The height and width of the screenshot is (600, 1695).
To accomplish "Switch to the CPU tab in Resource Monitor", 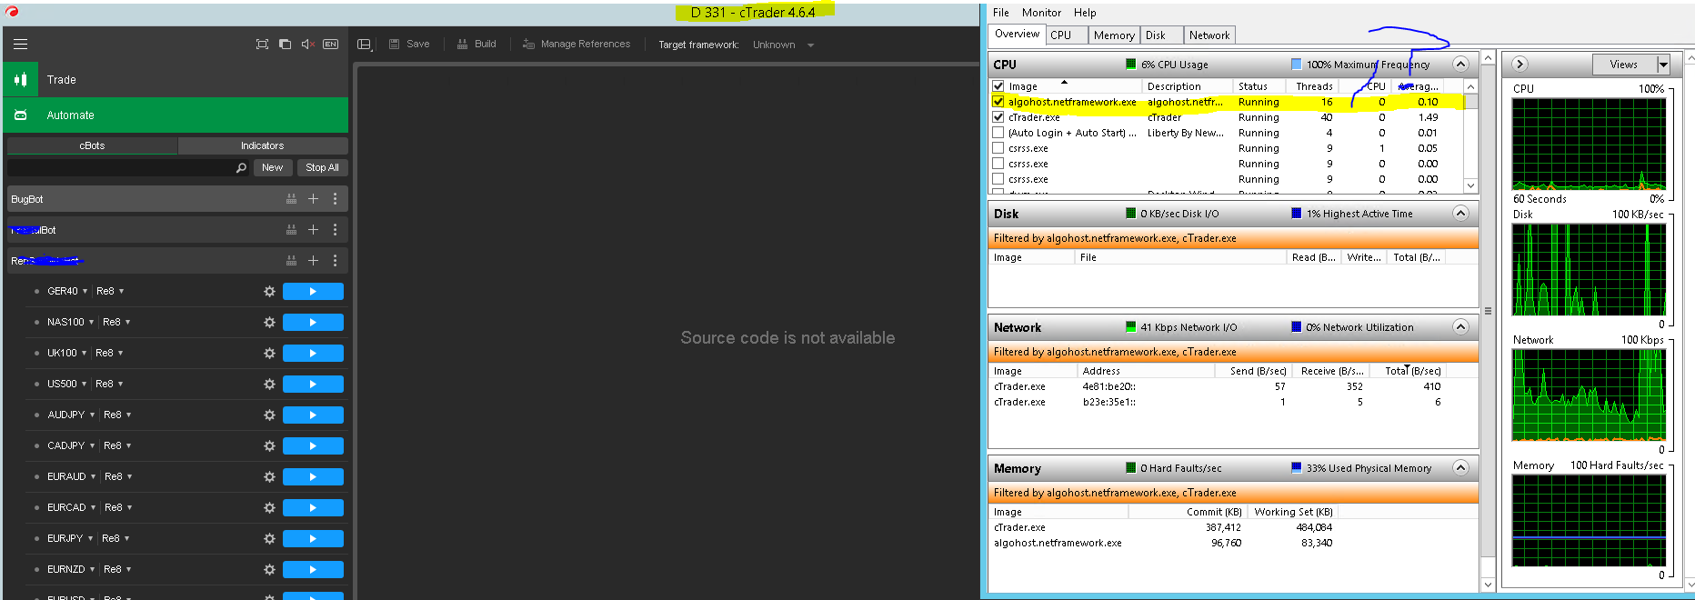I will tap(1066, 35).
